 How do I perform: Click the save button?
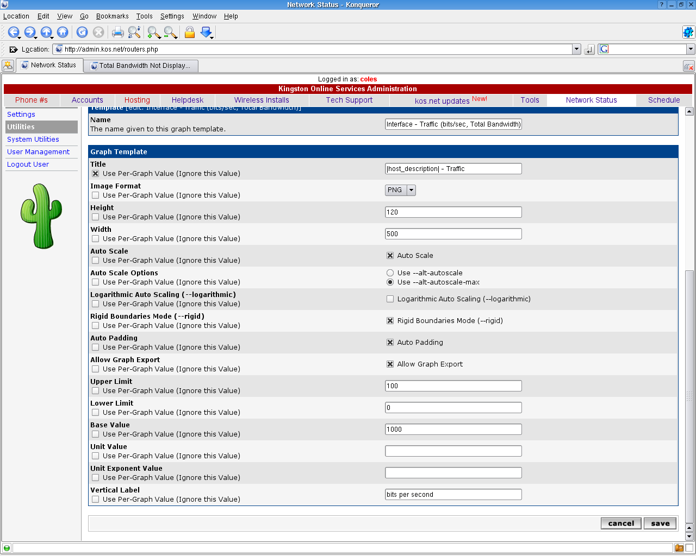(x=660, y=523)
